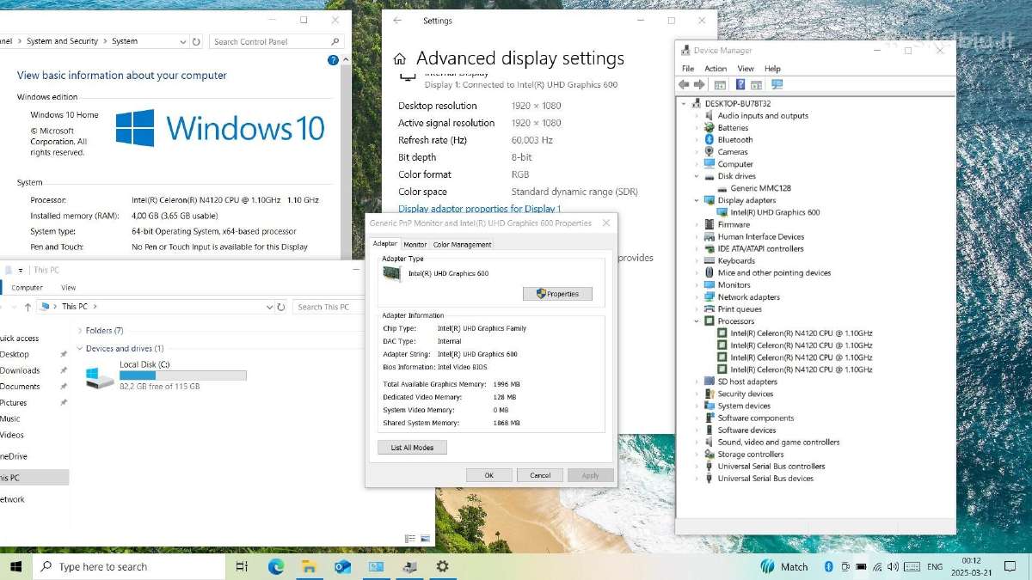1032x580 pixels.
Task: Click Cancel in the adapter properties dialog
Action: (540, 475)
